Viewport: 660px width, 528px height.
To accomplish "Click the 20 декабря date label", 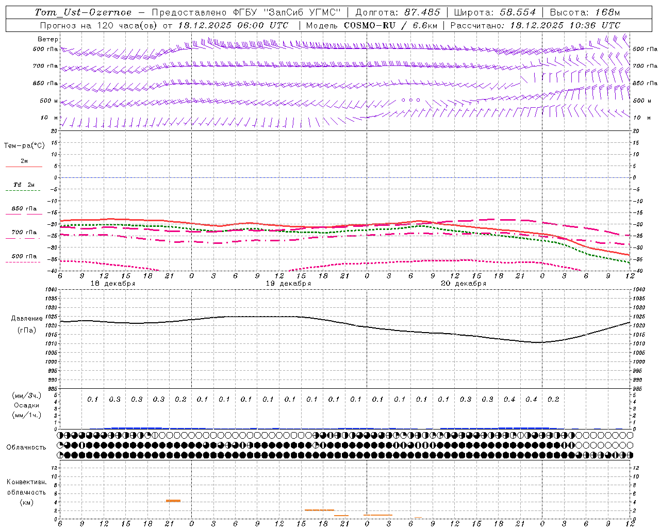I will pos(464,284).
